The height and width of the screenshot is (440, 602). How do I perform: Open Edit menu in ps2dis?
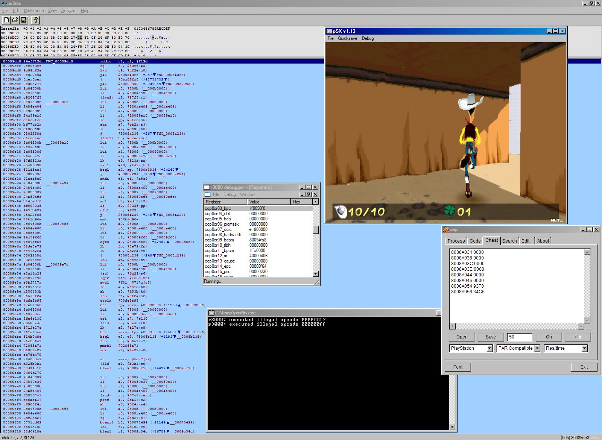coord(16,11)
